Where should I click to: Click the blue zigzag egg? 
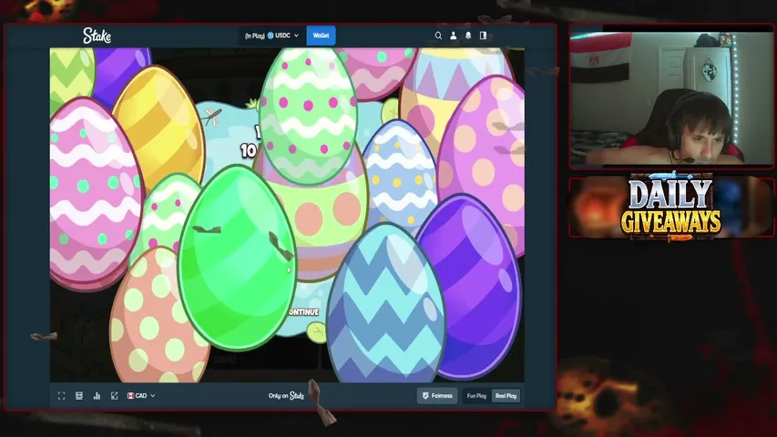tap(385, 305)
